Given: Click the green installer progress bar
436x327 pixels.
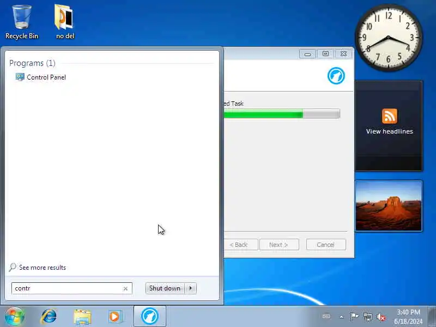Looking at the screenshot, I should 282,113.
